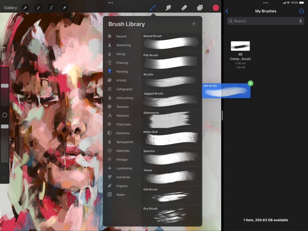This screenshot has width=308, height=231.
Task: Open the red active color swatch
Action: tap(216, 8)
